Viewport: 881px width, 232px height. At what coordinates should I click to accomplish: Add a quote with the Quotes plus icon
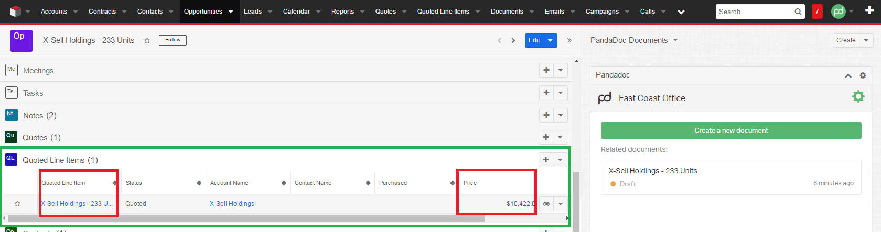546,137
